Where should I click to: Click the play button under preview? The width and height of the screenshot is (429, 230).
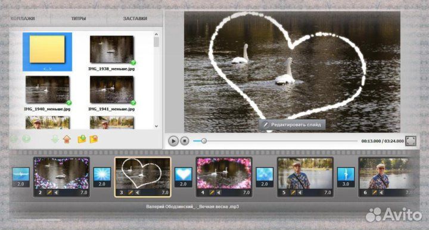coord(173,141)
